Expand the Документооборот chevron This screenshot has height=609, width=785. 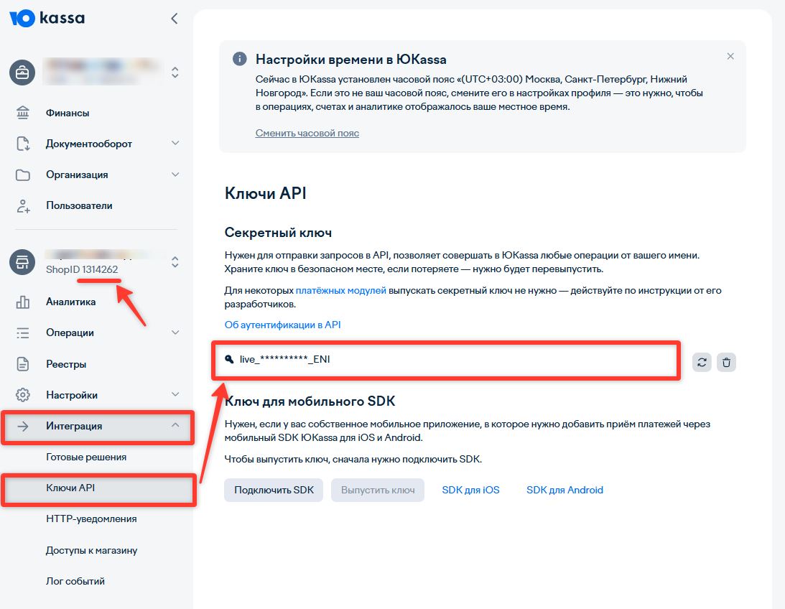point(175,143)
